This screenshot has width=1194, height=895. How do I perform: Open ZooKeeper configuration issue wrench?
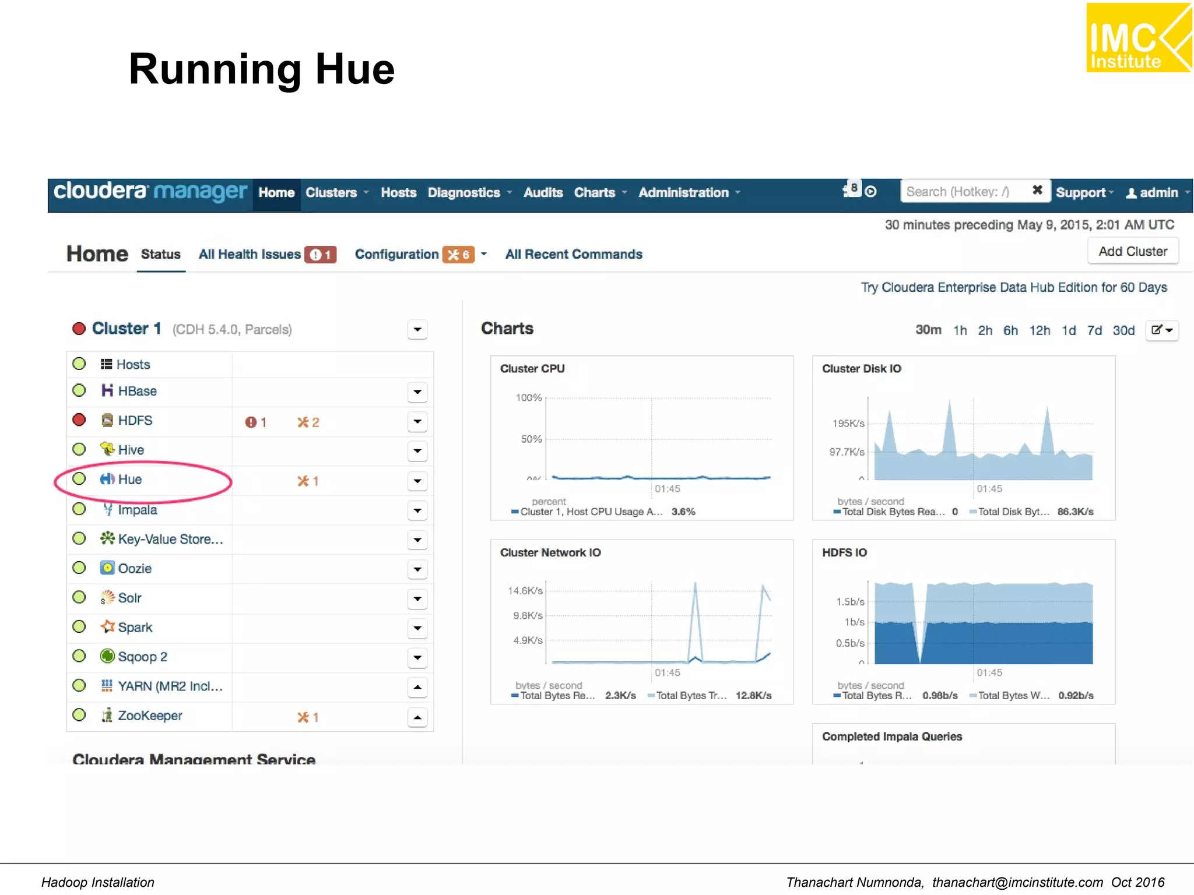[308, 717]
